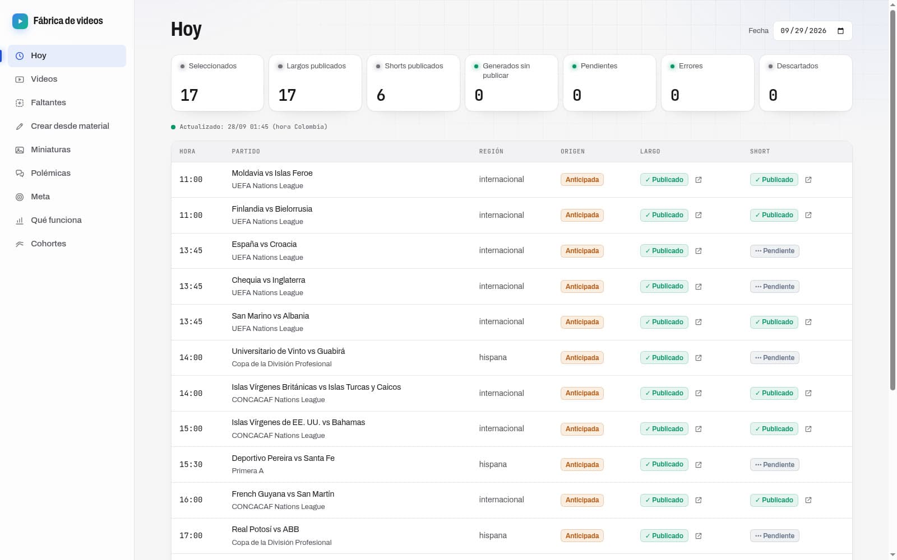Go to Videos in sidebar
The image size is (897, 560).
click(x=67, y=80)
